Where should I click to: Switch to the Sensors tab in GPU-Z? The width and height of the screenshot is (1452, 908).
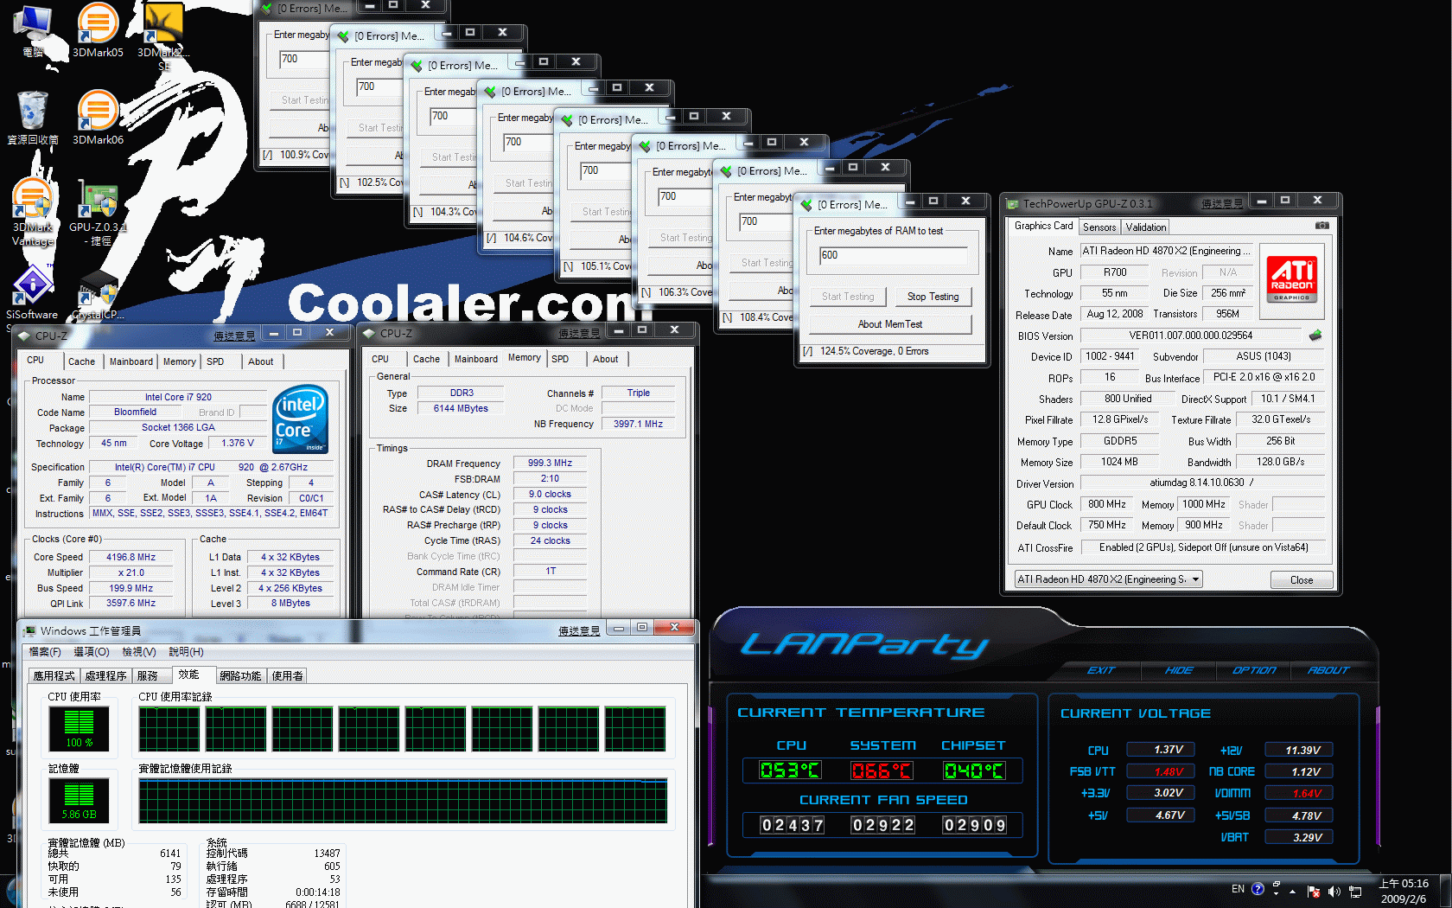click(1099, 227)
